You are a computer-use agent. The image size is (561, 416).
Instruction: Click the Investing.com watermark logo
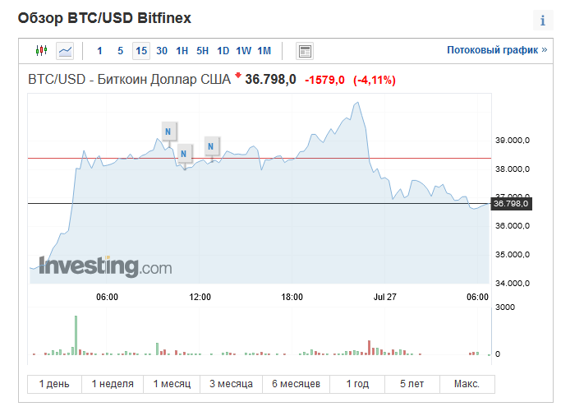[105, 266]
